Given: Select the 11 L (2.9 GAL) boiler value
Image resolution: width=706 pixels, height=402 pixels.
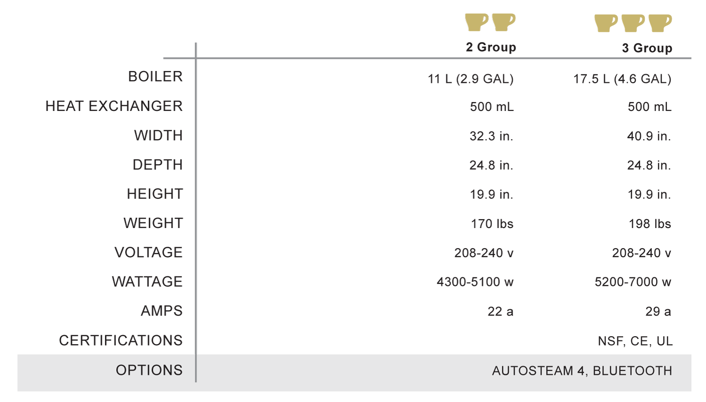Looking at the screenshot, I should pyautogui.click(x=471, y=79).
